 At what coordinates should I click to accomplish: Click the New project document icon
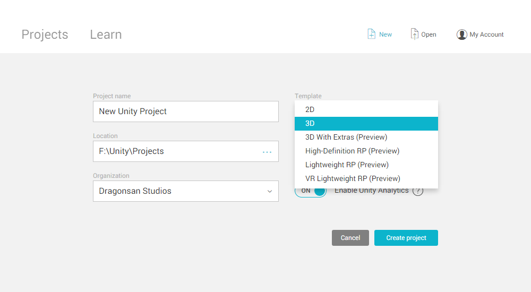[372, 34]
